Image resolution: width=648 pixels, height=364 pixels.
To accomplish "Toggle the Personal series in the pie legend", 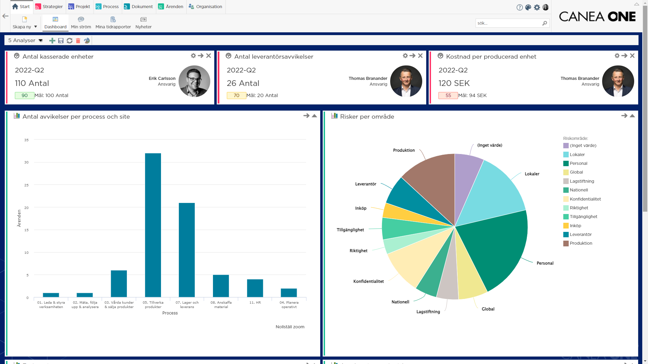I will coord(578,163).
